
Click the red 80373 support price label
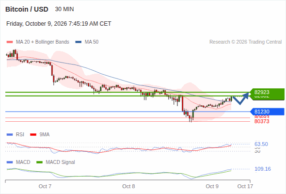(x=262, y=121)
